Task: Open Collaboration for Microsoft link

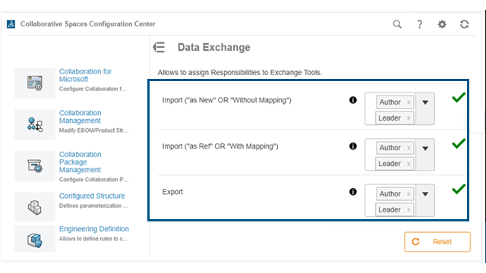Action: pos(85,75)
